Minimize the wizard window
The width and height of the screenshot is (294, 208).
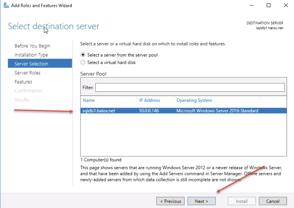click(x=252, y=5)
